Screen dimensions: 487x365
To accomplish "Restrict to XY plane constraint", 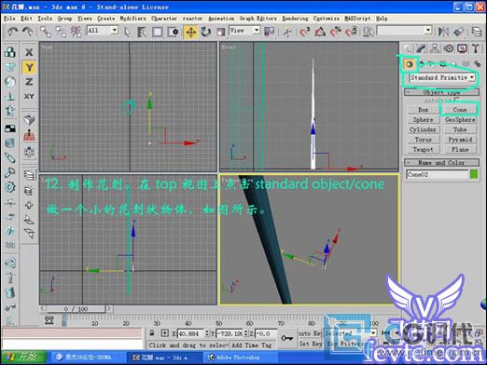I will pyautogui.click(x=29, y=97).
